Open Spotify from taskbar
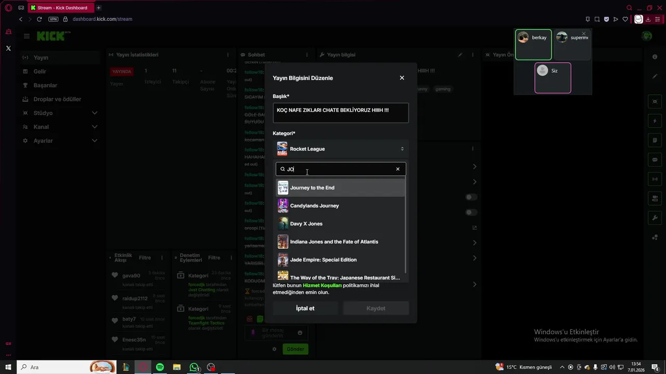The height and width of the screenshot is (374, 666). [x=160, y=367]
